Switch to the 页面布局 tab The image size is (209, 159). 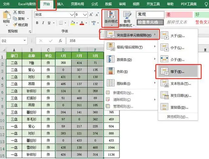77,4
